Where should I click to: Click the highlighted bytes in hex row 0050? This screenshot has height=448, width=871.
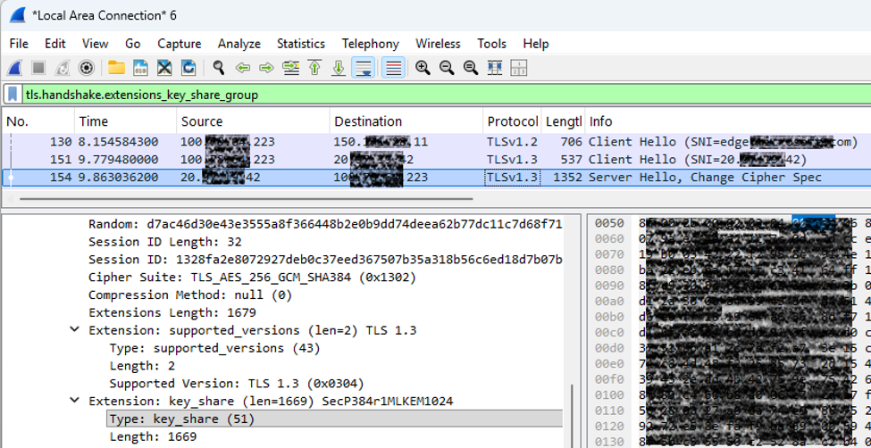pyautogui.click(x=813, y=223)
